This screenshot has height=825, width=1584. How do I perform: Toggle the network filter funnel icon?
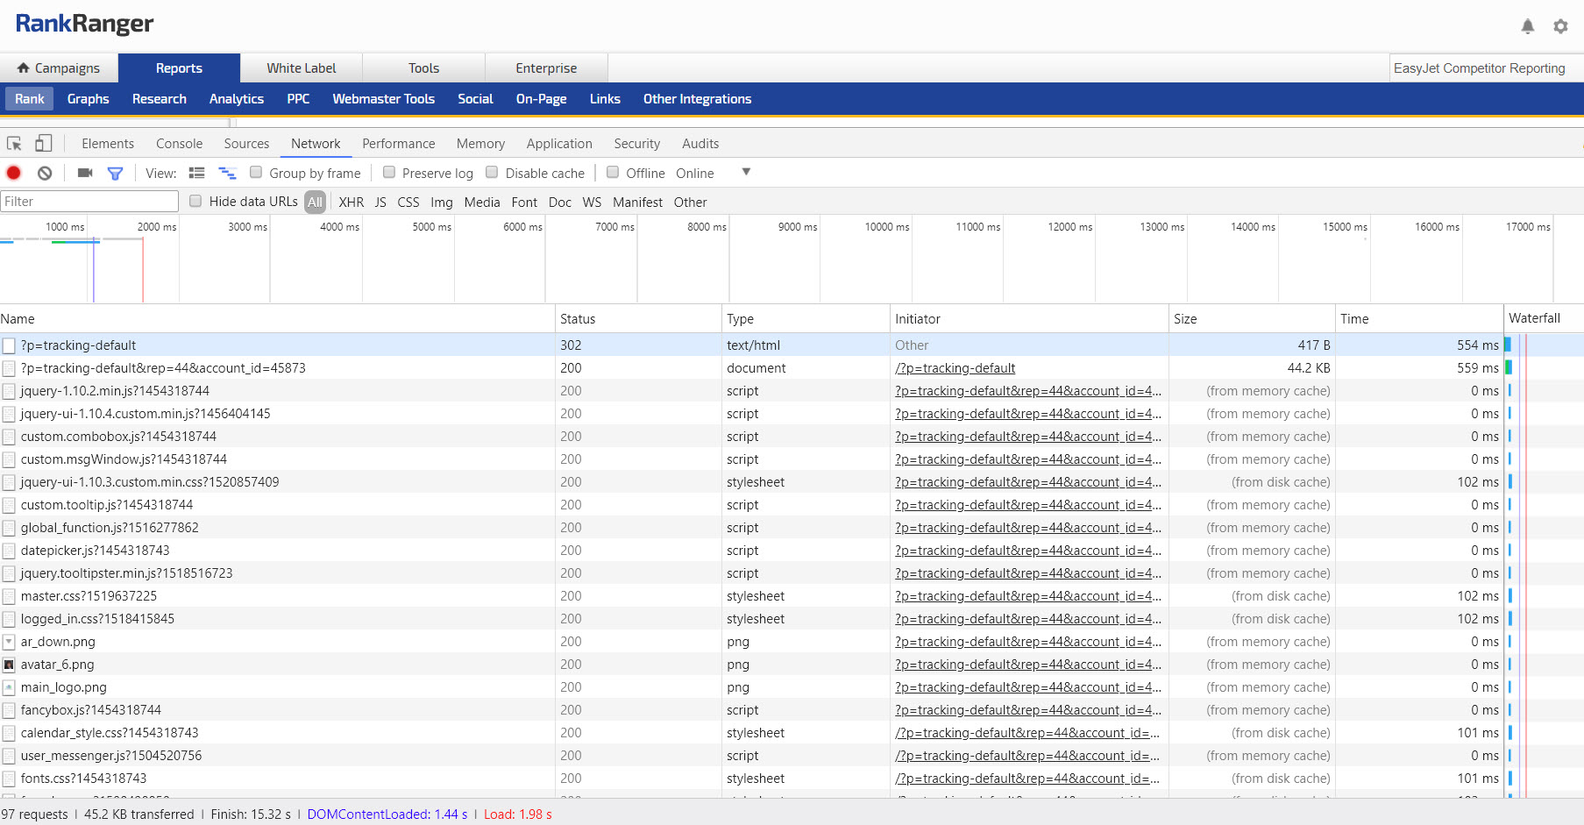click(x=115, y=173)
